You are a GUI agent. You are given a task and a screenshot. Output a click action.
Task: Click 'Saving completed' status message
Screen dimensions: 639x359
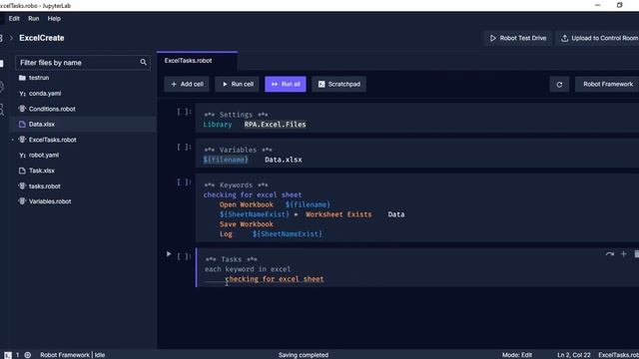tap(304, 355)
